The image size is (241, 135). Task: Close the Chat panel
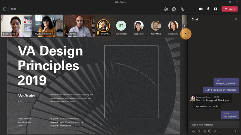tap(236, 19)
